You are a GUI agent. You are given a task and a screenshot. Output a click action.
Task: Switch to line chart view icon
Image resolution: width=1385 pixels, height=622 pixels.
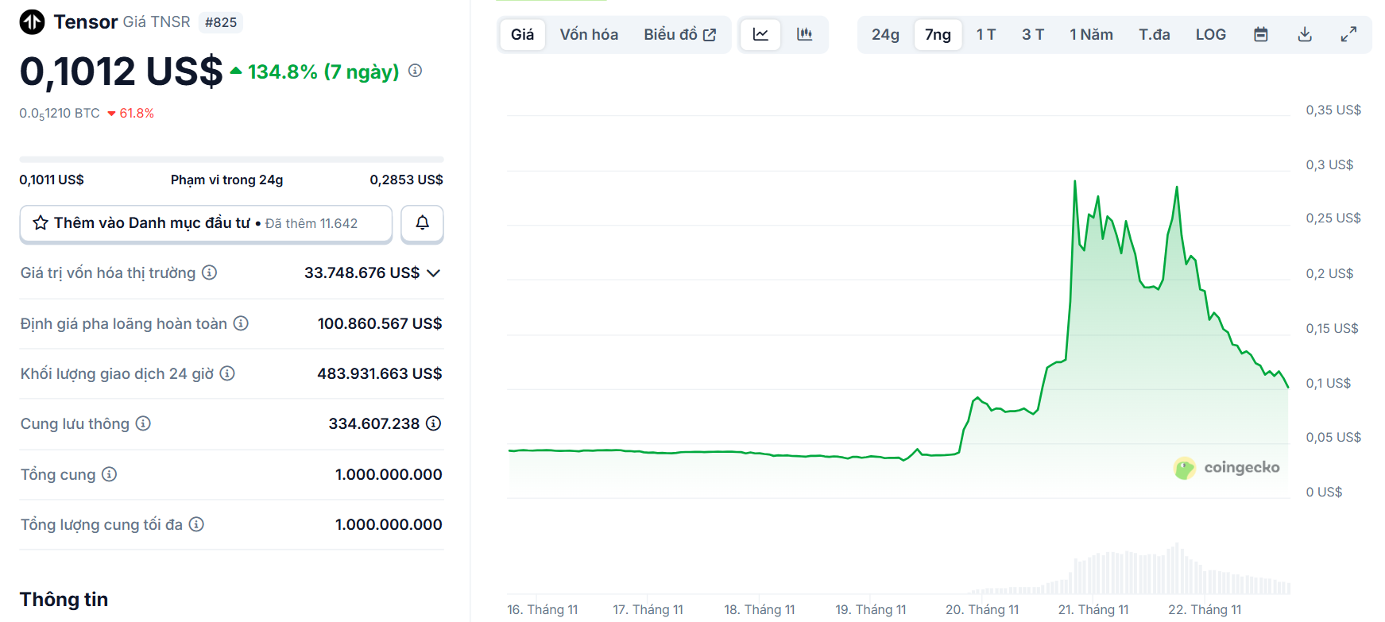tap(760, 34)
